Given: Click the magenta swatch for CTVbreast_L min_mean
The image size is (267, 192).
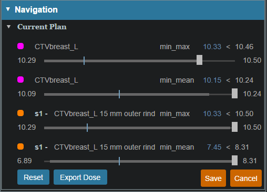Looking at the screenshot, I should pyautogui.click(x=20, y=80).
